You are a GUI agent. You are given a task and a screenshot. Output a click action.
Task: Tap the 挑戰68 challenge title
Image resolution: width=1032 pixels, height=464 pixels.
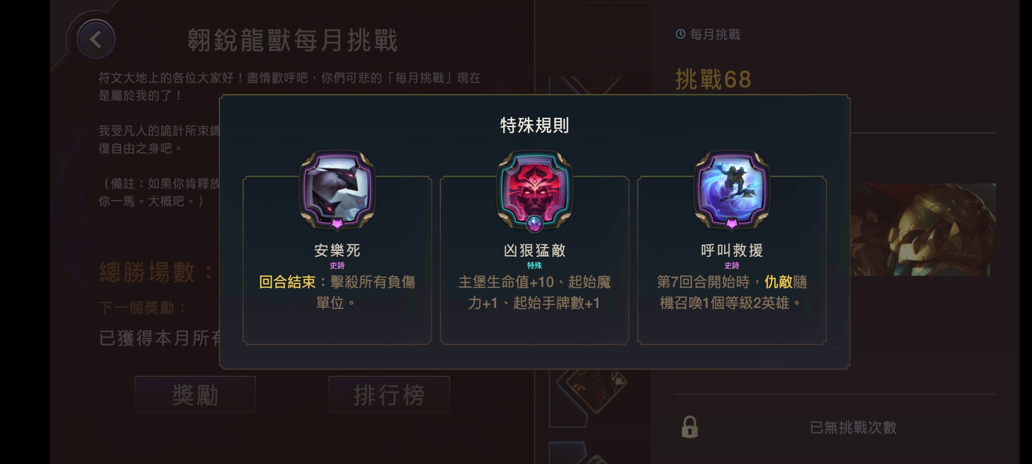(713, 79)
